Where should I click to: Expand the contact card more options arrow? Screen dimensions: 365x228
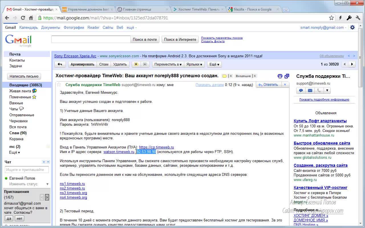(327, 91)
